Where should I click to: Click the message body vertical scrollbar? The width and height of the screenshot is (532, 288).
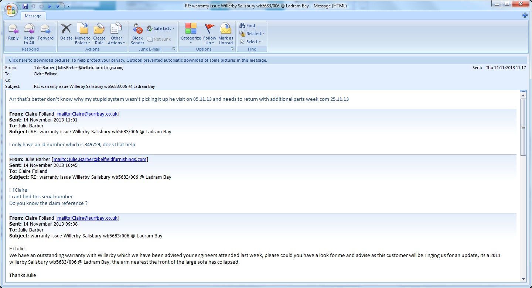click(523, 127)
